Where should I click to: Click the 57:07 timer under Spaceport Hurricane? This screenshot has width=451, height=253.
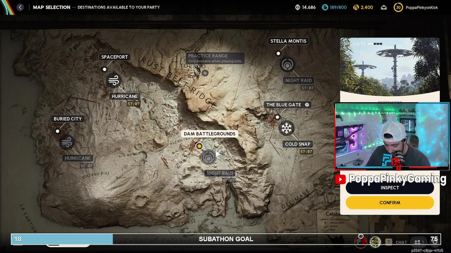(x=134, y=104)
